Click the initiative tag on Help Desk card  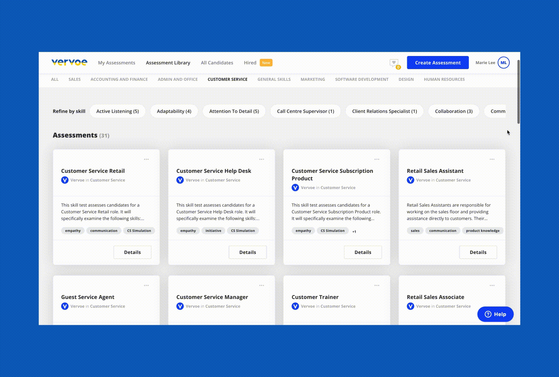(213, 231)
